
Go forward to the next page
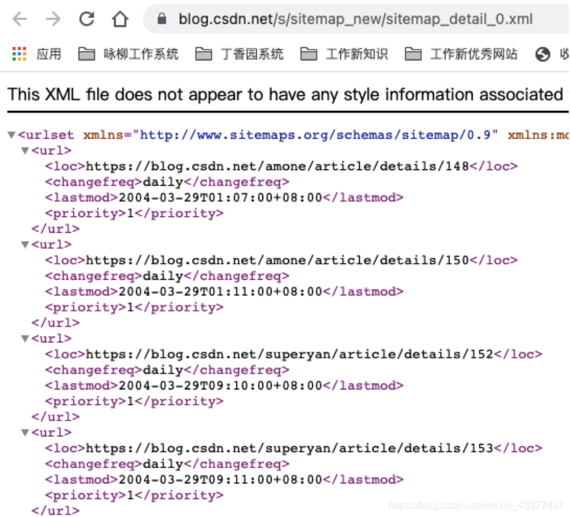pyautogui.click(x=53, y=19)
